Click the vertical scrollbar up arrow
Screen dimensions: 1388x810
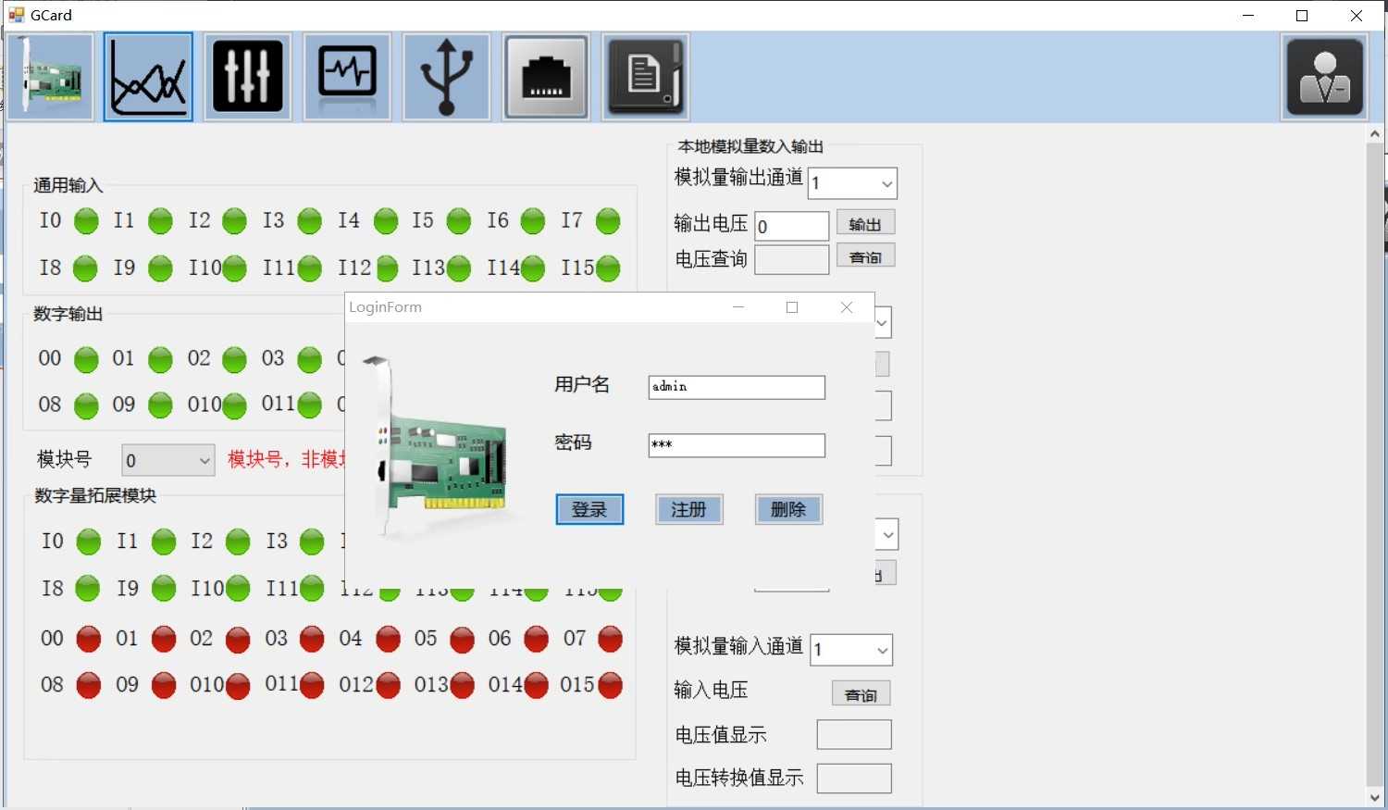coord(1374,134)
